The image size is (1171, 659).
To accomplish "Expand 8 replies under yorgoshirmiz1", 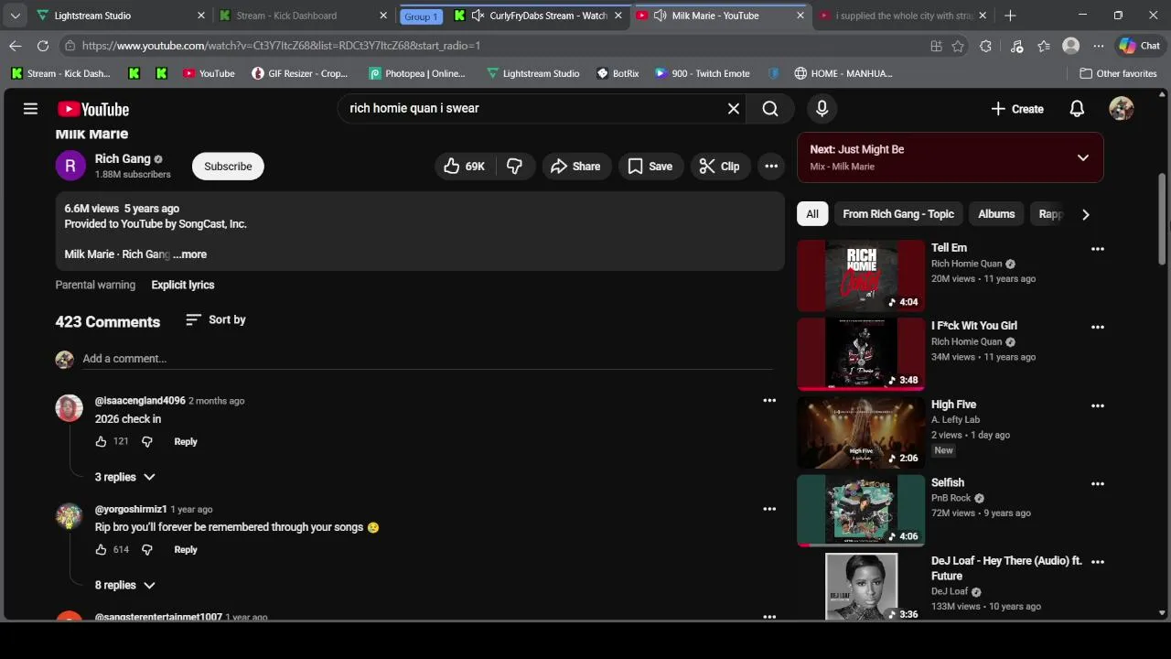I will click(125, 585).
